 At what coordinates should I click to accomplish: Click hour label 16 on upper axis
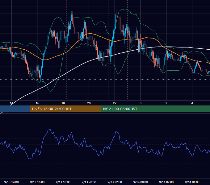37,103
